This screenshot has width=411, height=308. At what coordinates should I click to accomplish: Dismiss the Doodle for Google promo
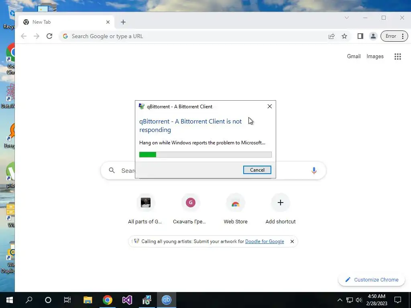[x=292, y=241]
